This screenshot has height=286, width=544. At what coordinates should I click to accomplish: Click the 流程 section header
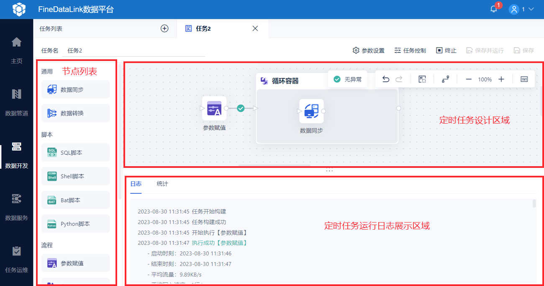pyautogui.click(x=47, y=245)
